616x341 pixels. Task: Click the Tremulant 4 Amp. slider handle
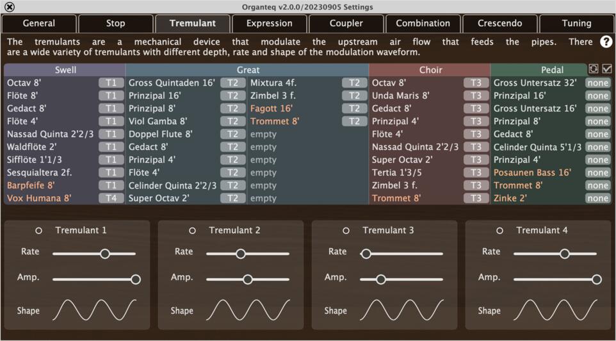click(596, 279)
